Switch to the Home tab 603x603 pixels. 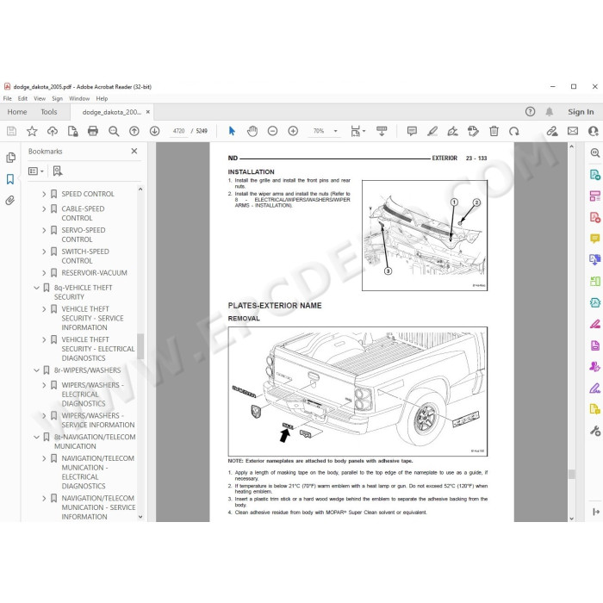click(17, 112)
